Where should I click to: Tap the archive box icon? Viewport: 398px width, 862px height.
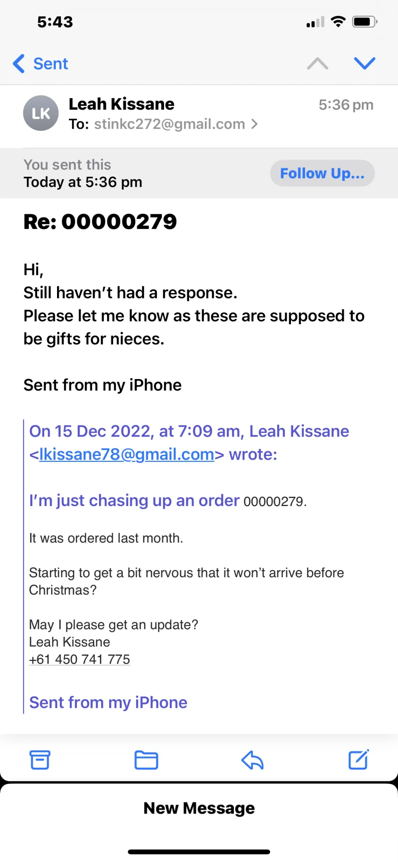tap(40, 760)
